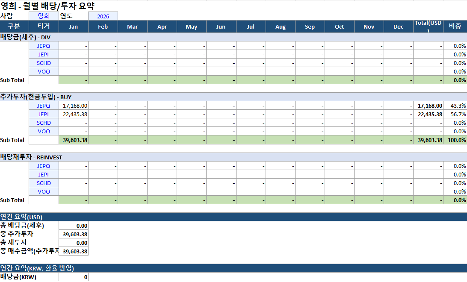Select the 배당금(KRW) value 0
The height and width of the screenshot is (282, 467).
tap(74, 277)
